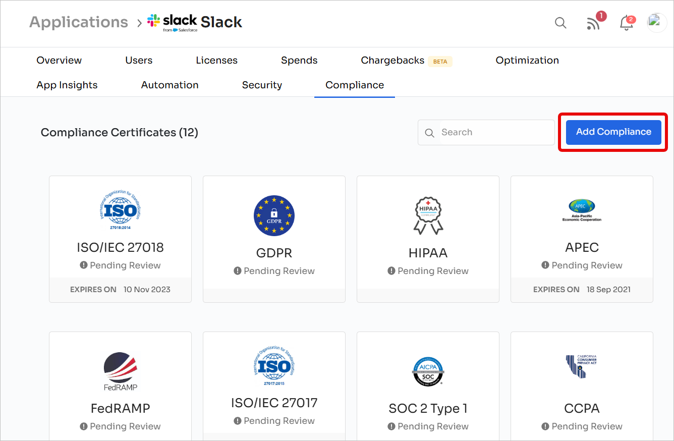Screen dimensions: 674x441
Task: Open the user profile avatar
Action: 657,23
